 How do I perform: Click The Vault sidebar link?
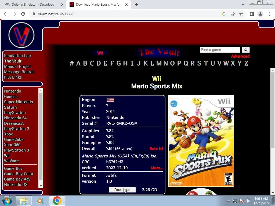pyautogui.click(x=13, y=61)
